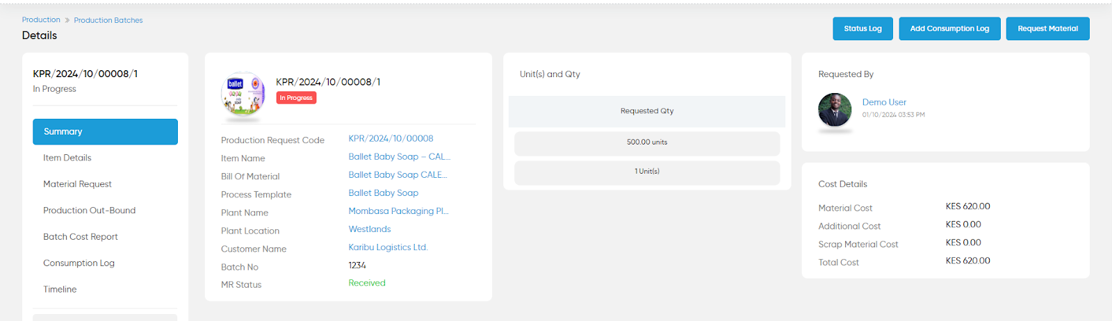View the Batch Cost Report
1112x321 pixels.
click(81, 237)
